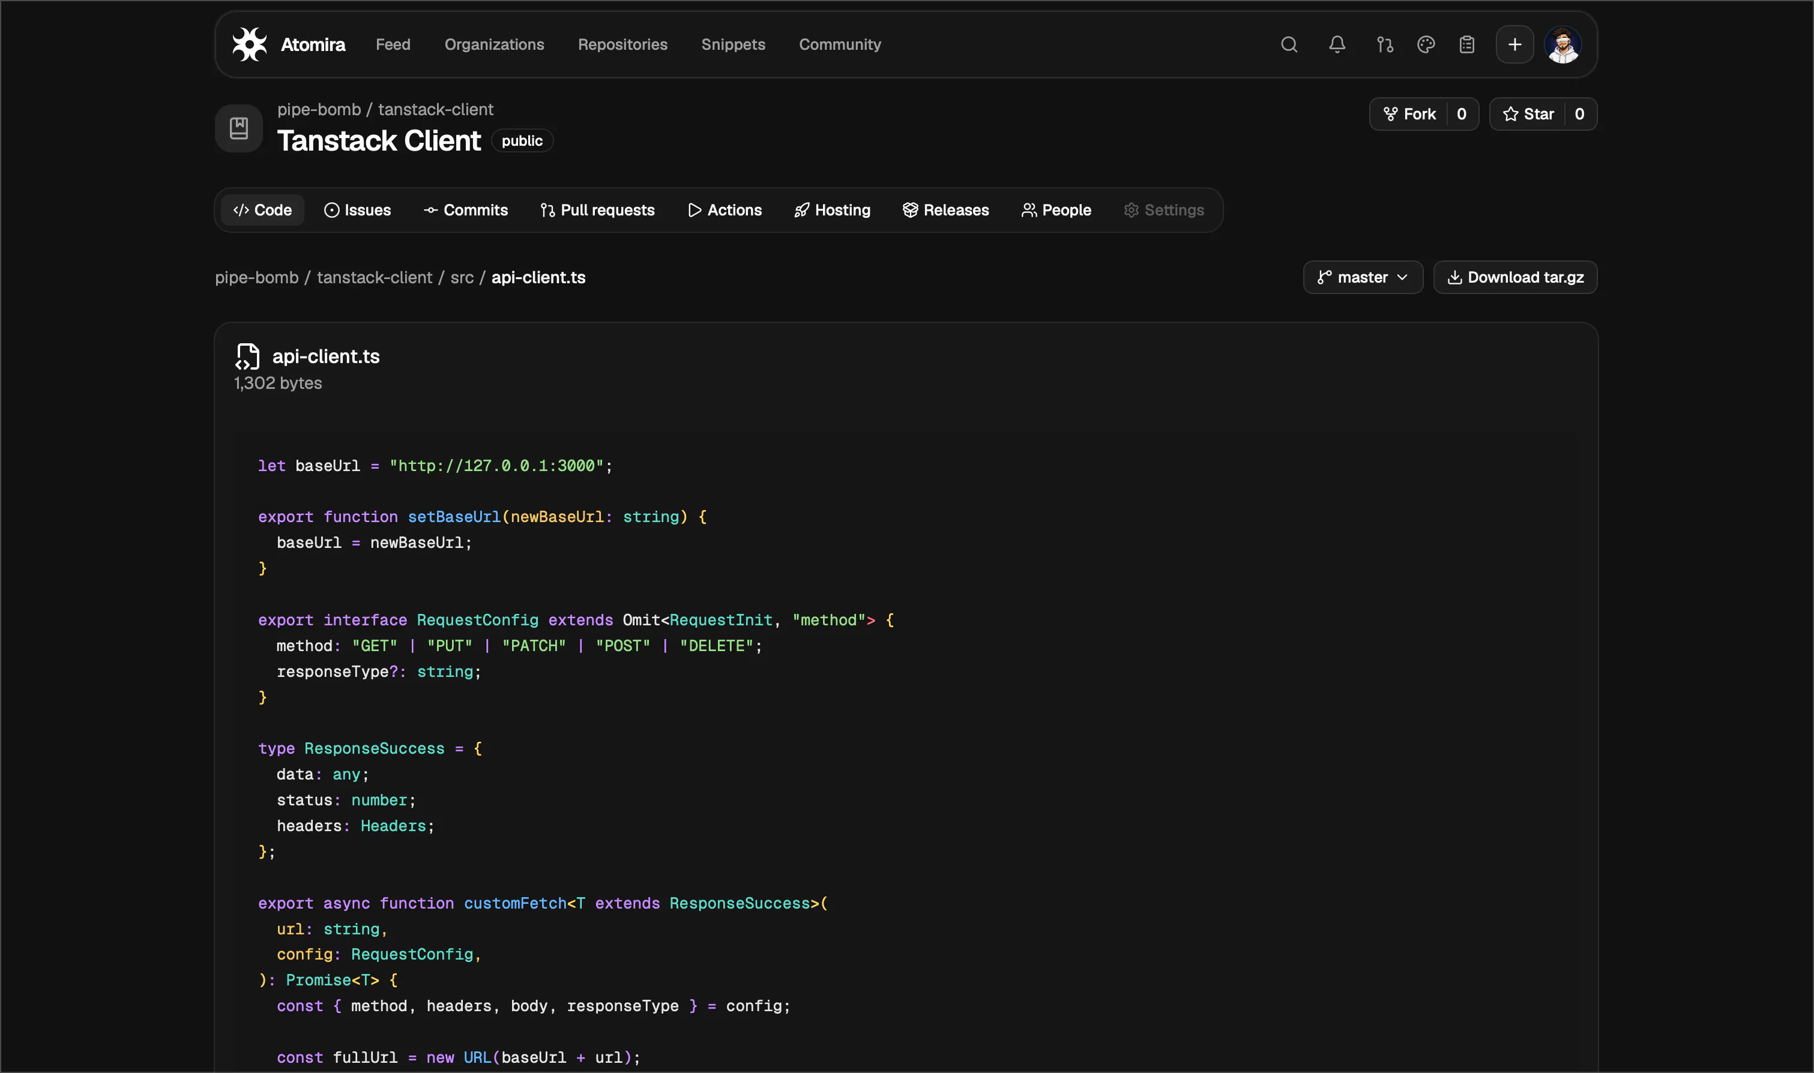Open the search icon in header

point(1289,45)
